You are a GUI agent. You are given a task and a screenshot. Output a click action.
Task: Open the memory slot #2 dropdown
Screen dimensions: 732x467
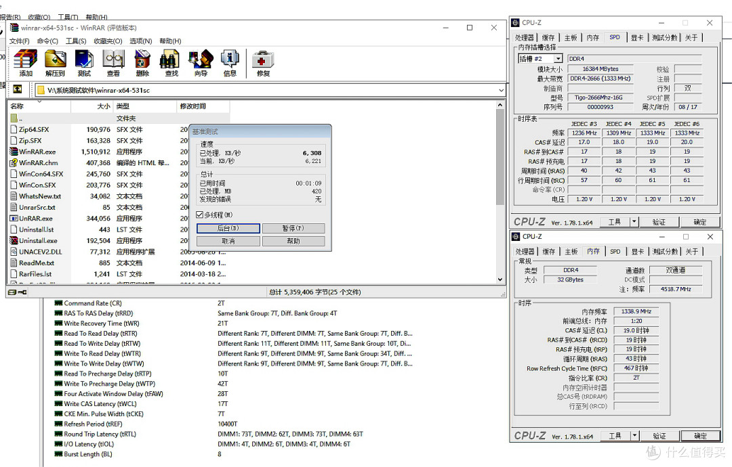pos(558,59)
